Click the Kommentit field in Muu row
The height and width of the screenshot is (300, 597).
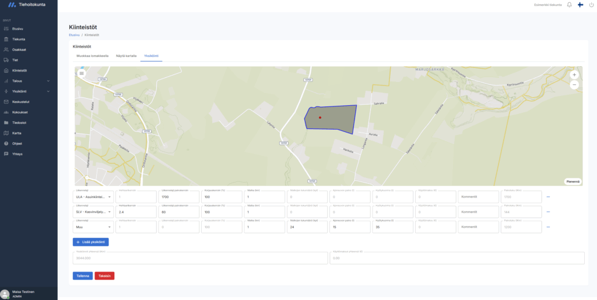(478, 227)
